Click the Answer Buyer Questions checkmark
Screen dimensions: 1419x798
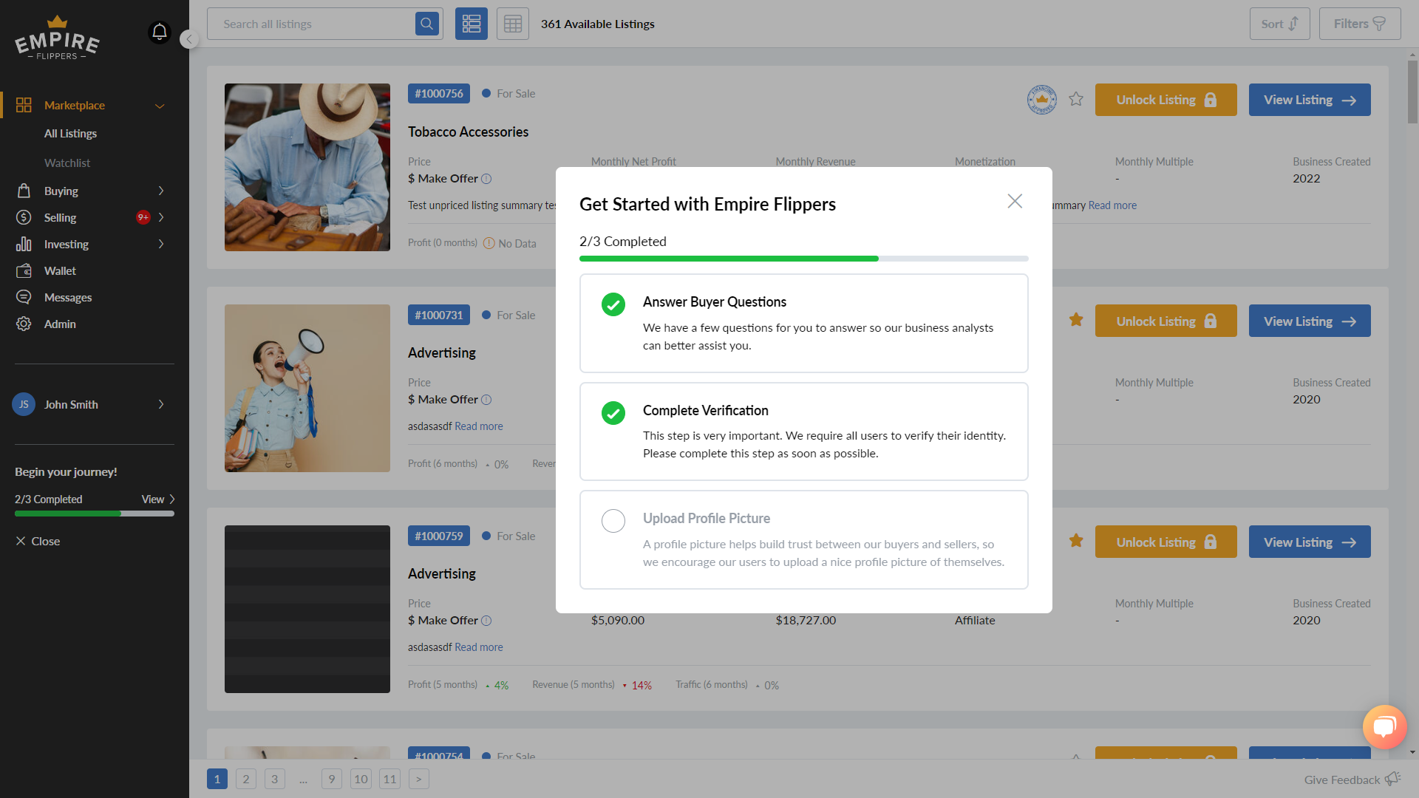tap(613, 304)
